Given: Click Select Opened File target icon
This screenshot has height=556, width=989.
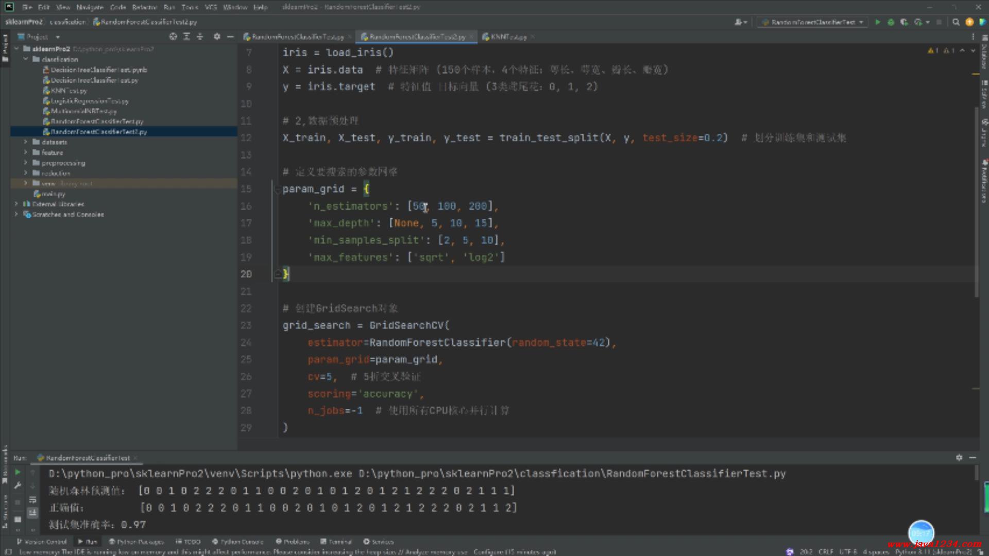Looking at the screenshot, I should coord(173,37).
